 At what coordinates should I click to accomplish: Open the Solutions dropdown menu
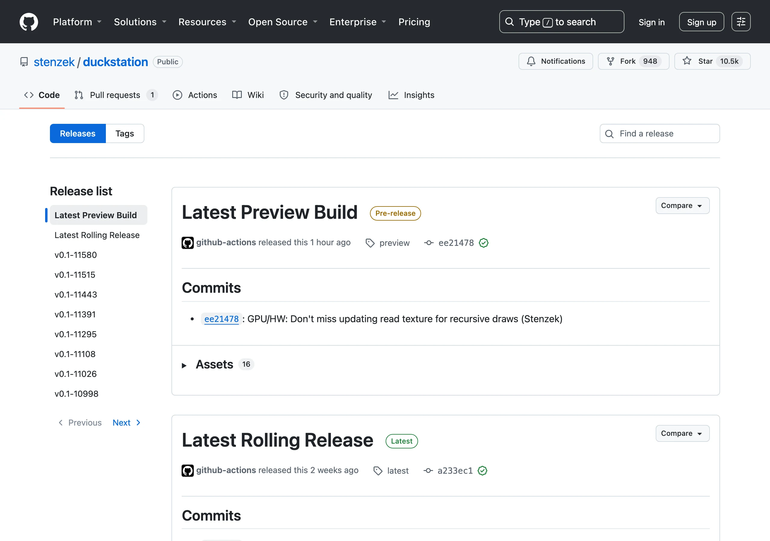140,22
